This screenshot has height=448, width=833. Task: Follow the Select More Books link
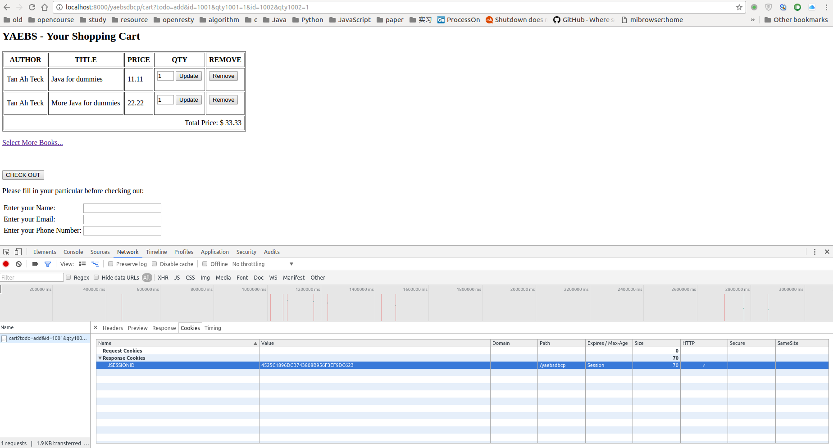[x=32, y=143]
